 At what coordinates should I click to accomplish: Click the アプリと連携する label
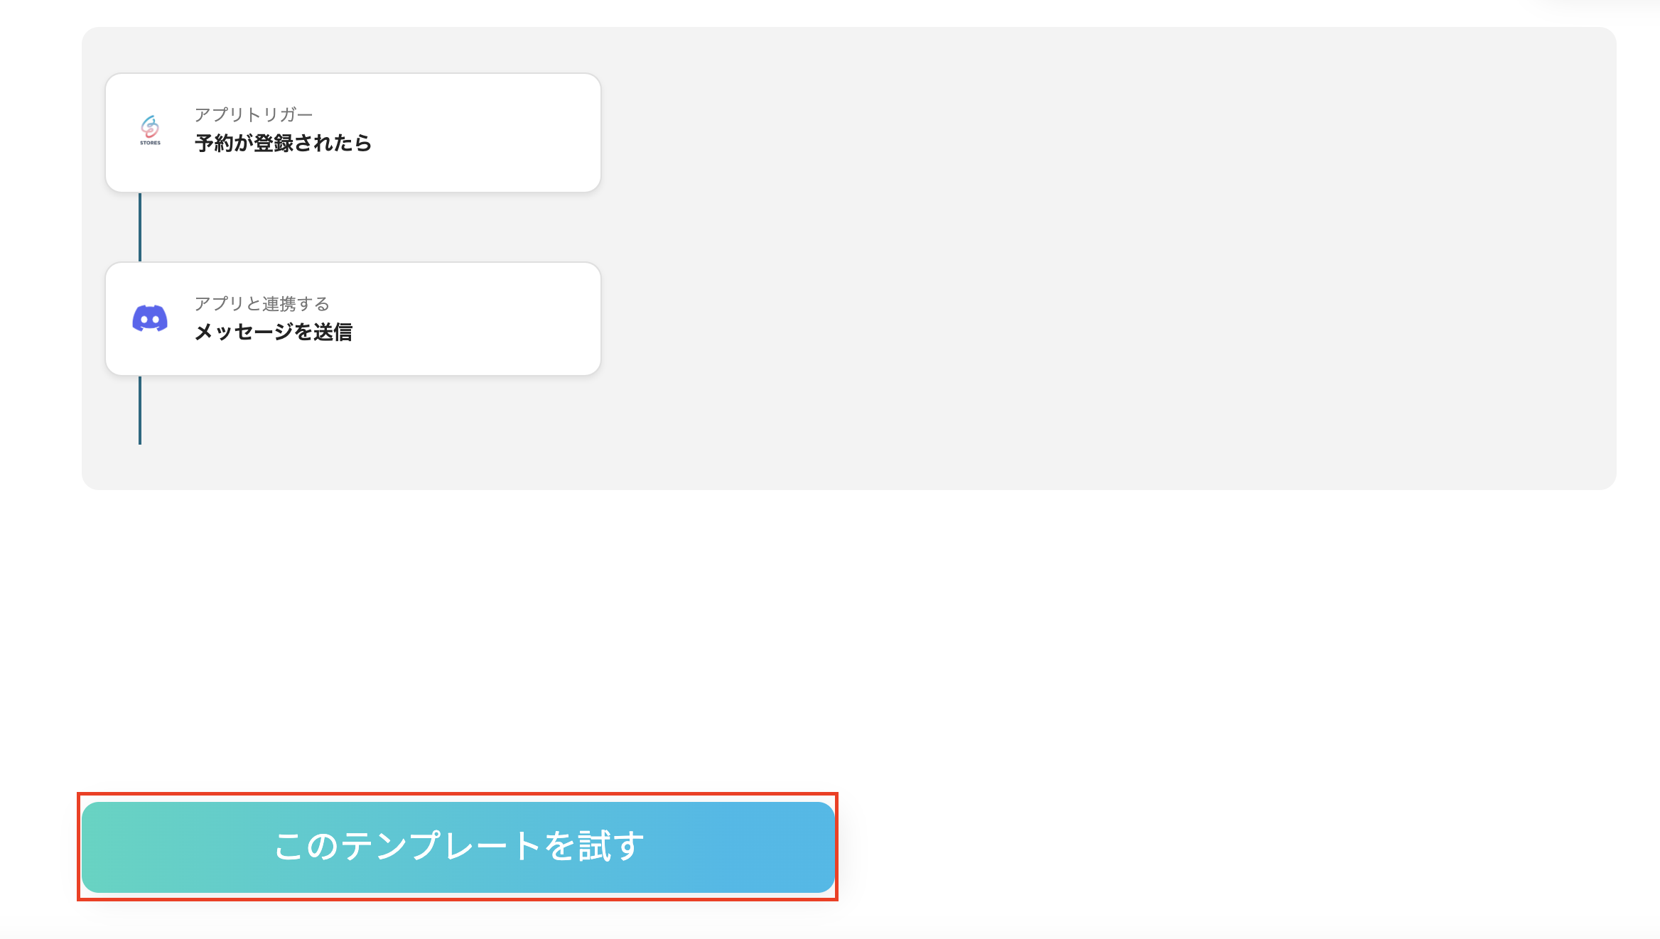point(262,303)
